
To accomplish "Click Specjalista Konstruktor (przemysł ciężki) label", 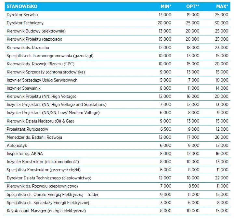I will click(x=44, y=170).
